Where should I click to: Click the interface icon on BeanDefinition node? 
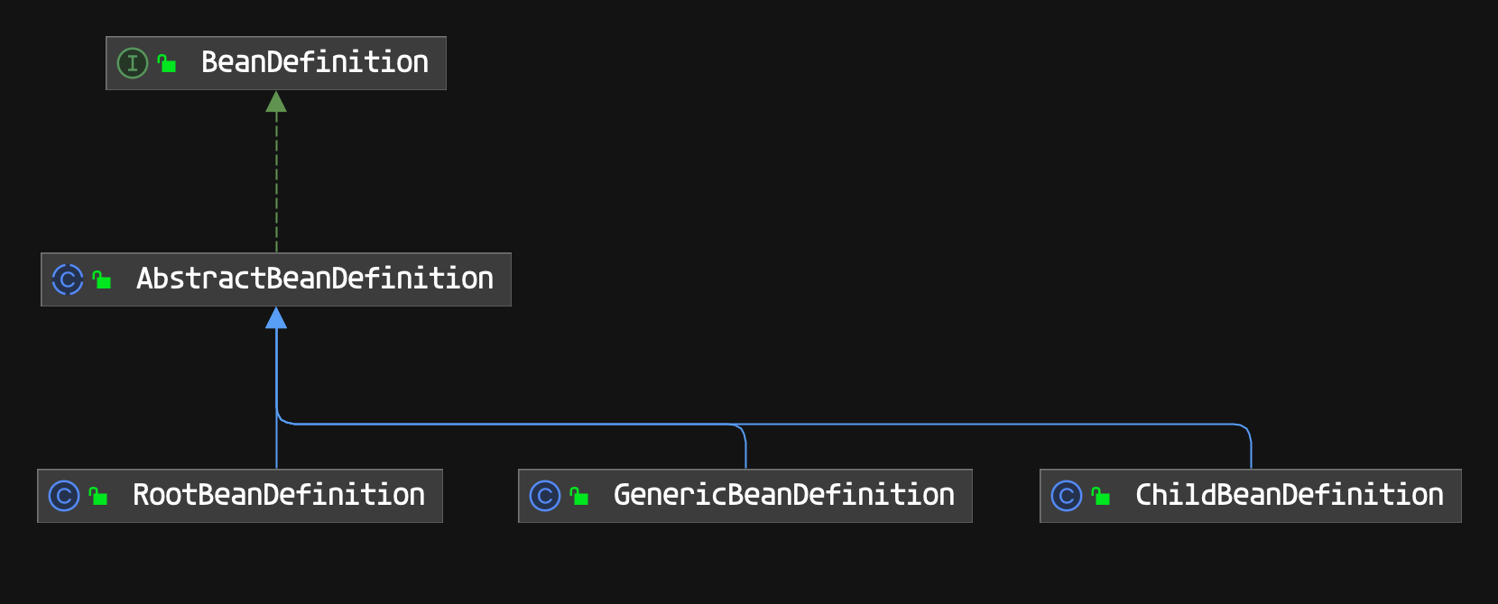[x=133, y=63]
